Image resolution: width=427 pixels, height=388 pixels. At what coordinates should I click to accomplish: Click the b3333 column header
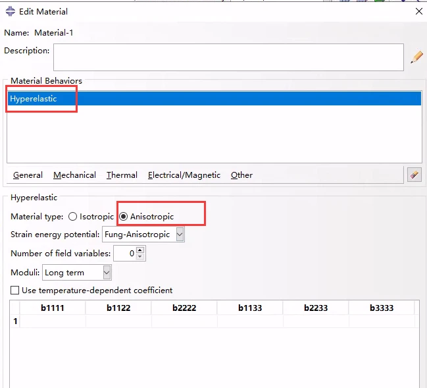coord(382,308)
